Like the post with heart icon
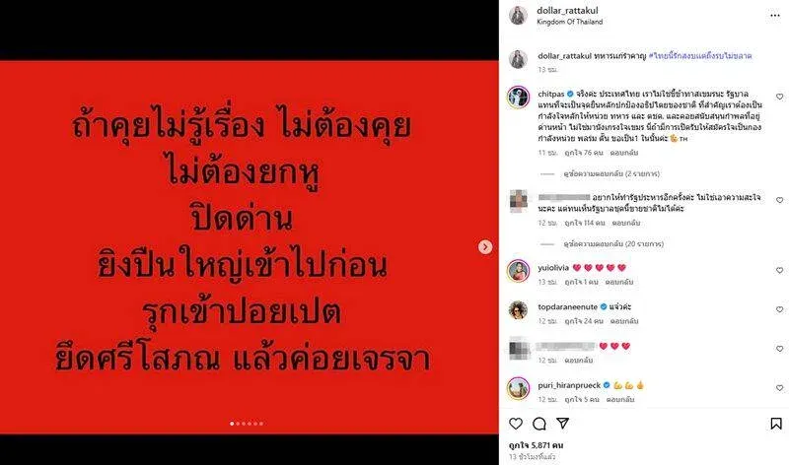 click(x=516, y=424)
